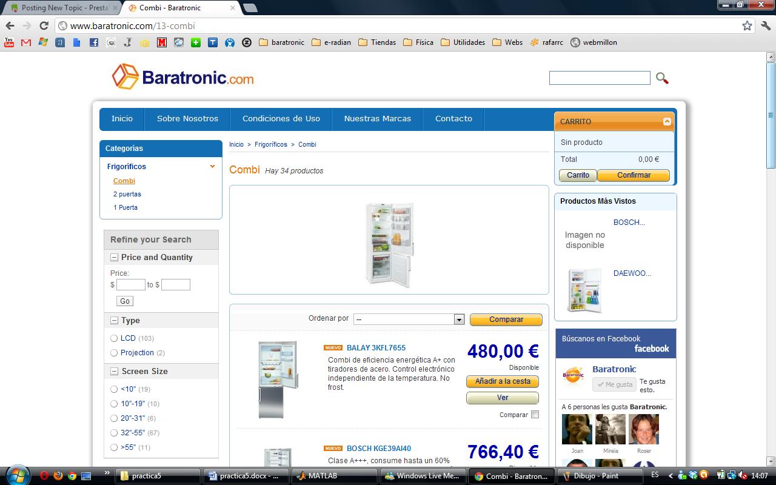Viewport: 776px width, 485px height.
Task: Open the Windows logo bookmark icon
Action: [x=42, y=42]
